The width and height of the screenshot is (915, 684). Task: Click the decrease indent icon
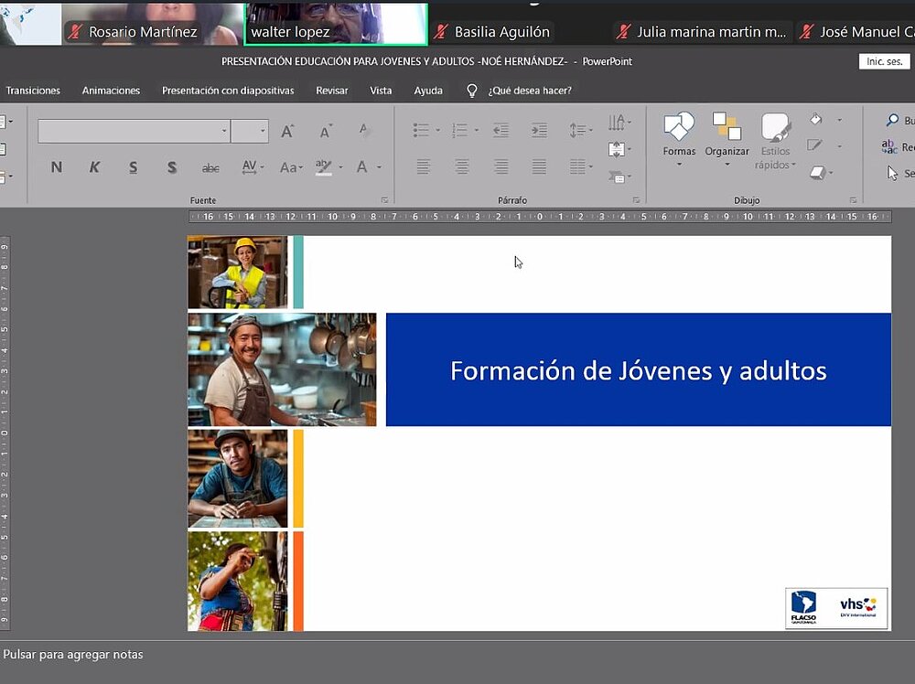tap(501, 131)
